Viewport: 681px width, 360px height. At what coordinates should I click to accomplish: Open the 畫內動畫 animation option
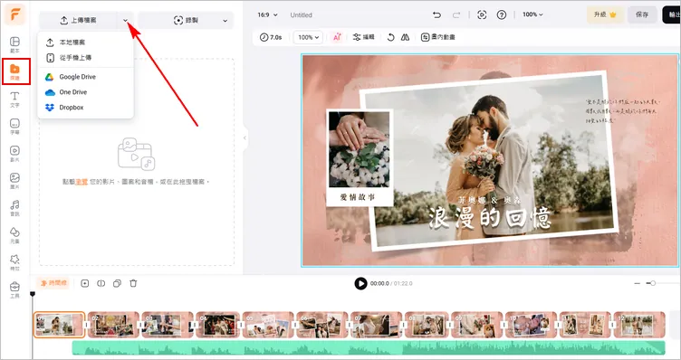(437, 37)
